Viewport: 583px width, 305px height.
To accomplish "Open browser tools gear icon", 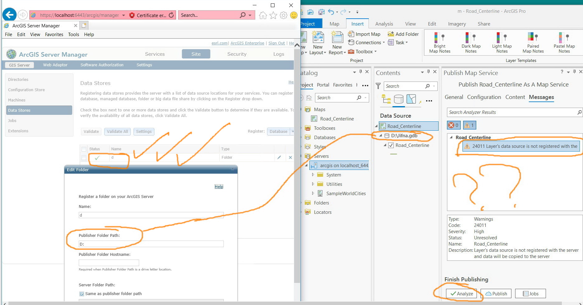I will click(284, 15).
